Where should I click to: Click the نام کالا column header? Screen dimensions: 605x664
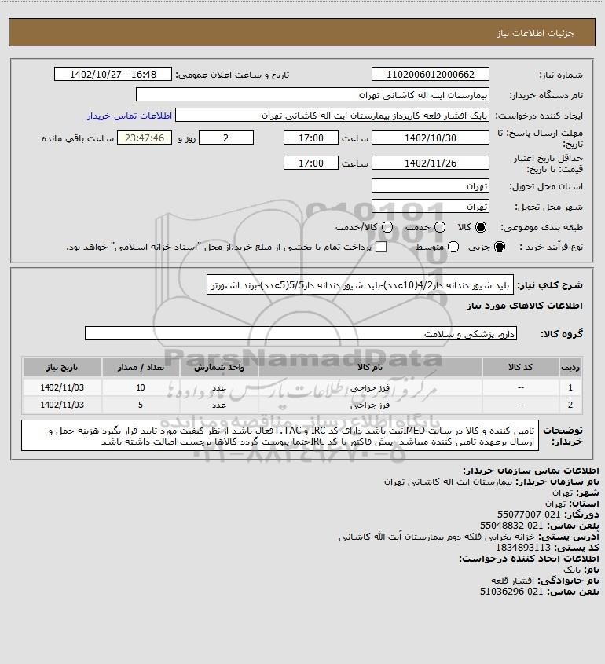coord(370,367)
